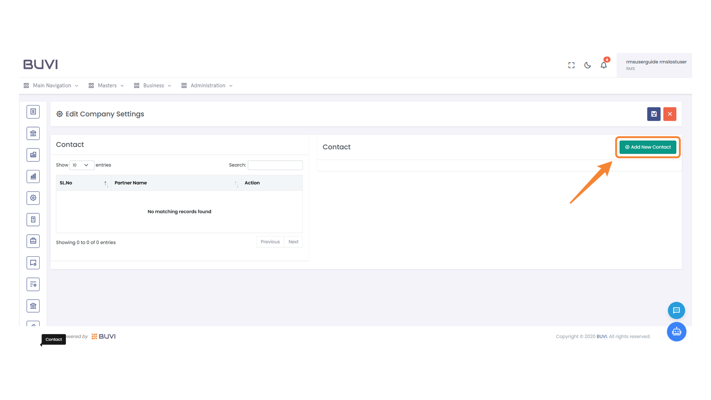Toggle sorting on the SL.No column

coord(106,183)
